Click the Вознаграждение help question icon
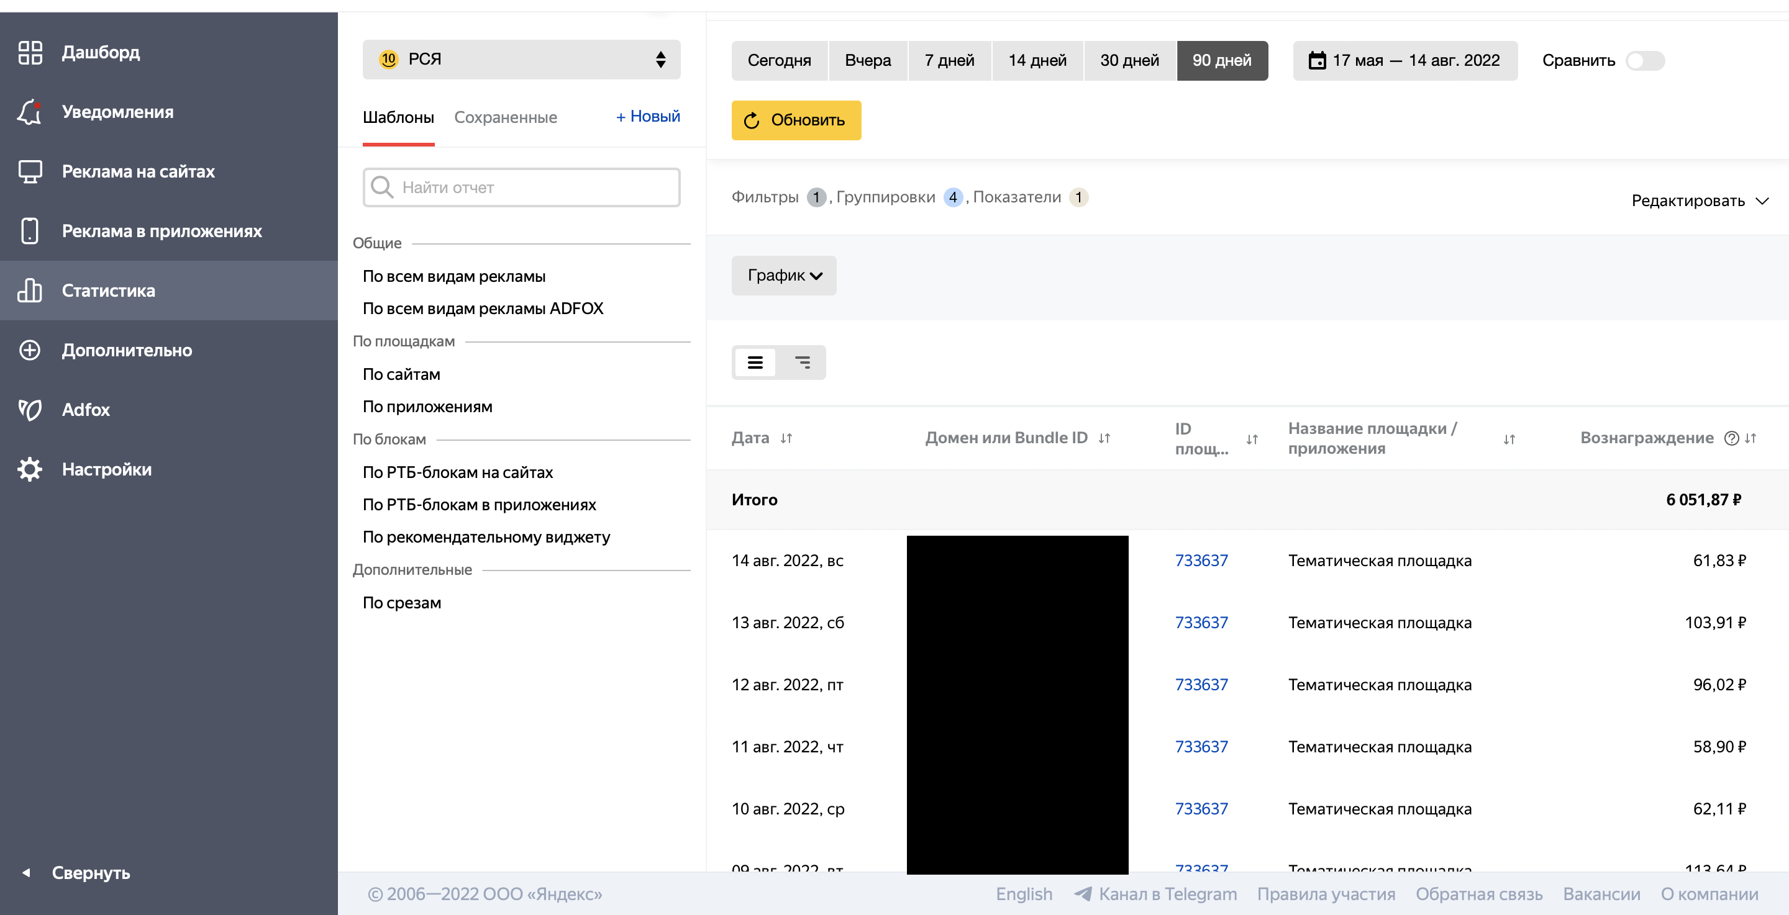This screenshot has width=1789, height=915. click(x=1731, y=438)
